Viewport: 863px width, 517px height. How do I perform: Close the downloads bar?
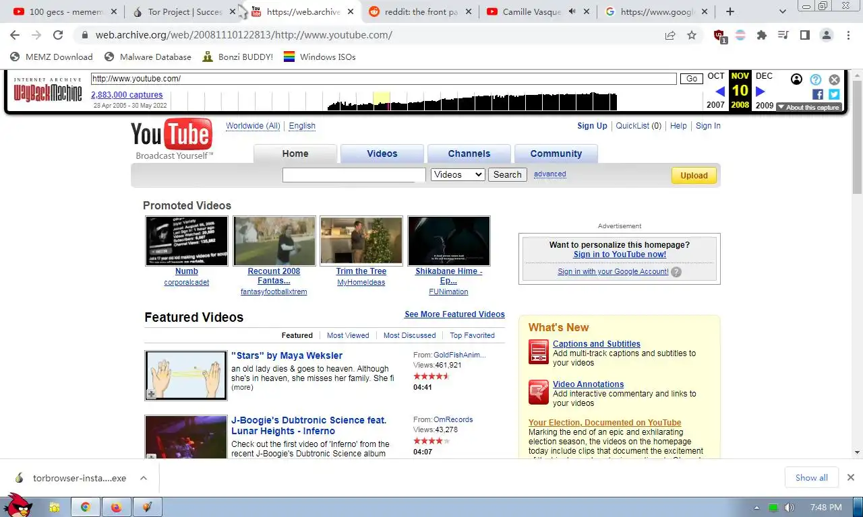pyautogui.click(x=850, y=477)
